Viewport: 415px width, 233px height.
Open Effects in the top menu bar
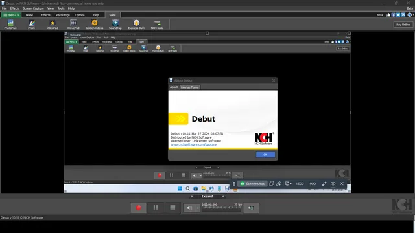(15, 8)
